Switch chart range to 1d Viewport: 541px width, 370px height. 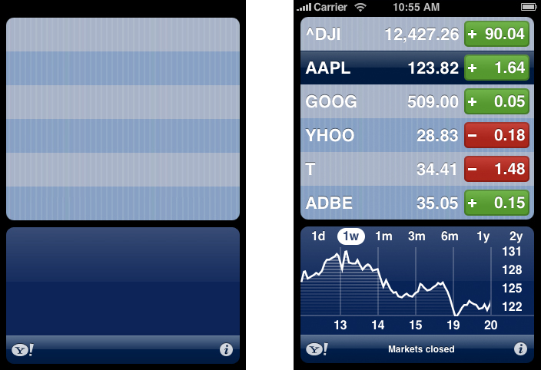318,236
